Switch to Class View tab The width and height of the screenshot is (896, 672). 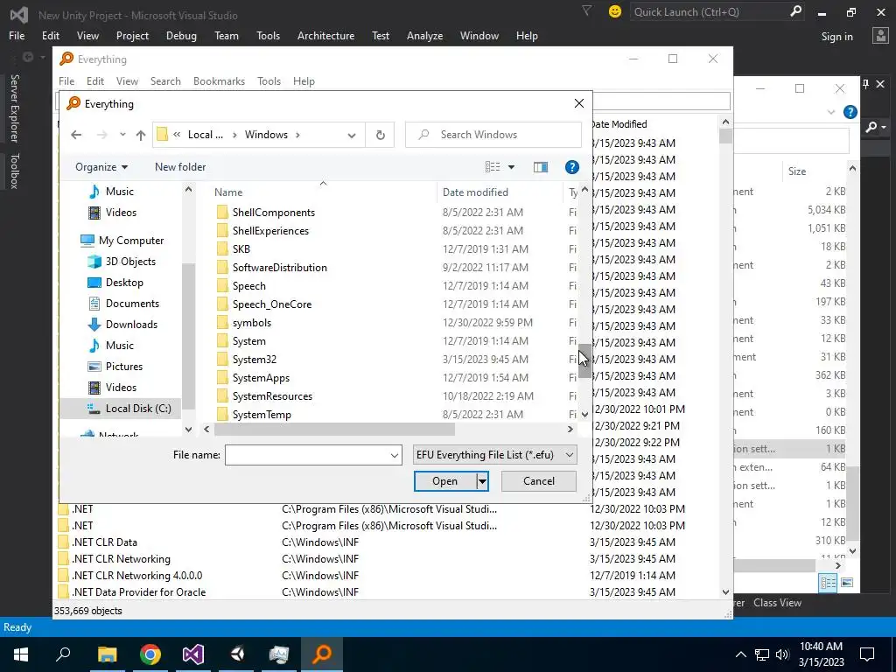coord(777,603)
